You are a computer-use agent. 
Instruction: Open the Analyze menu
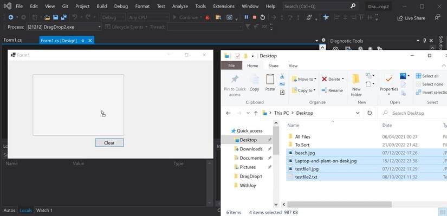180,6
